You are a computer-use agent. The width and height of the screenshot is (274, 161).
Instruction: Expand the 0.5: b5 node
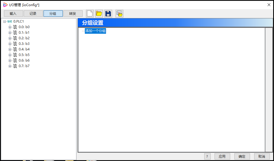(10, 55)
